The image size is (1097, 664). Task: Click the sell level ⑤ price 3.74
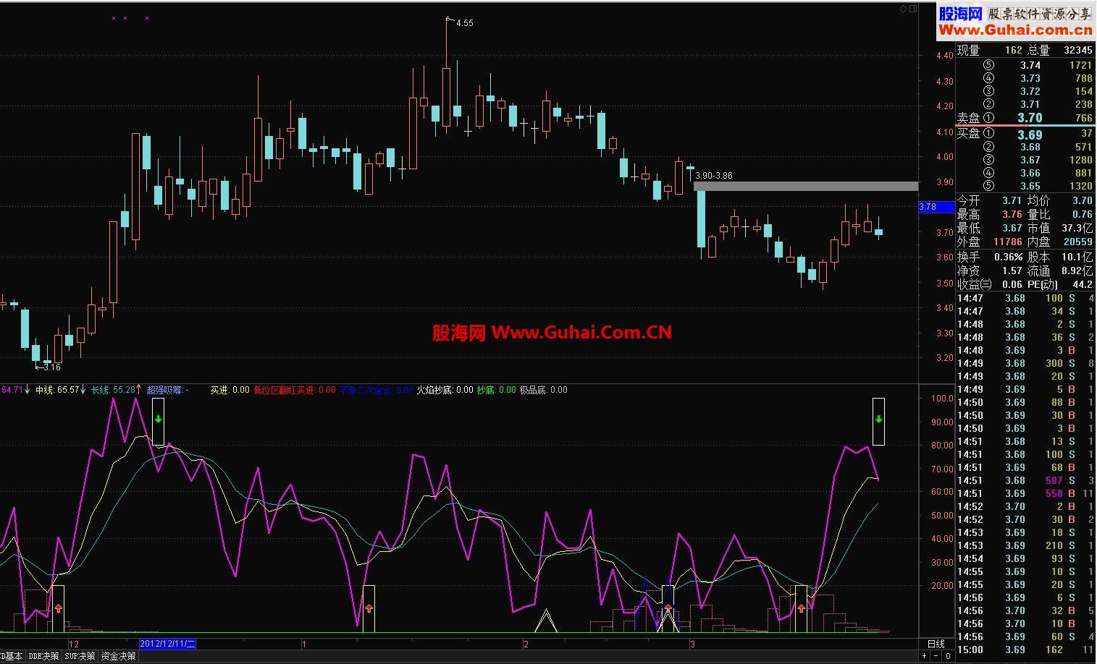pos(1030,65)
